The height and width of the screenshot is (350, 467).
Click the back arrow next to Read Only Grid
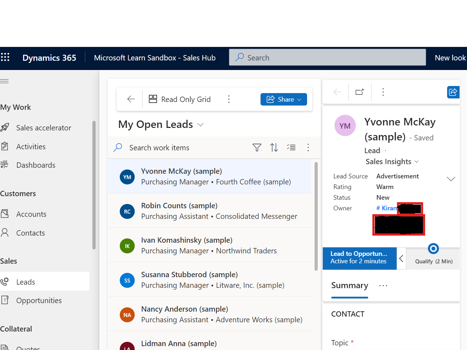click(x=131, y=99)
